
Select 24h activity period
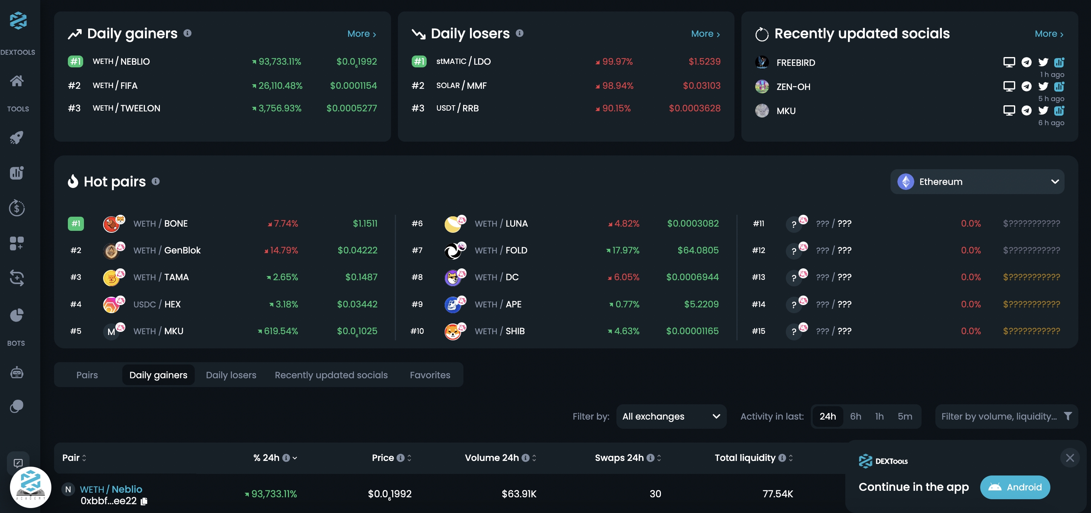point(828,417)
